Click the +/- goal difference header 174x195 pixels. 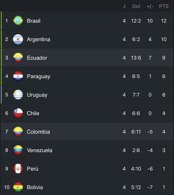[x=150, y=6]
